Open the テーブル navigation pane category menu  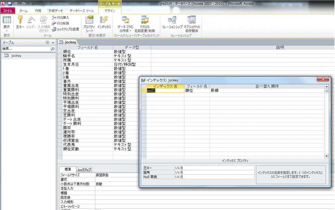pyautogui.click(x=47, y=43)
